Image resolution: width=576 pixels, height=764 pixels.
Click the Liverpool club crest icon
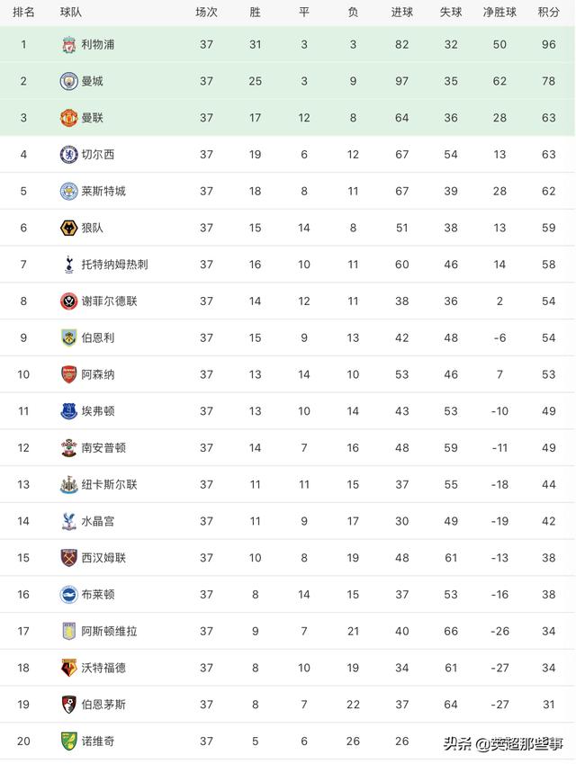coord(68,45)
